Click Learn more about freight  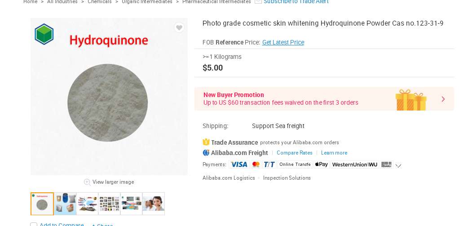(334, 153)
